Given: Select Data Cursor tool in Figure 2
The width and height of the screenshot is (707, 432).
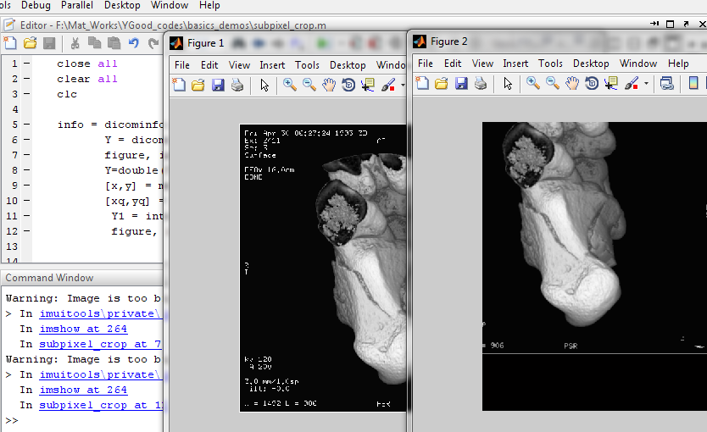Looking at the screenshot, I should tap(611, 83).
